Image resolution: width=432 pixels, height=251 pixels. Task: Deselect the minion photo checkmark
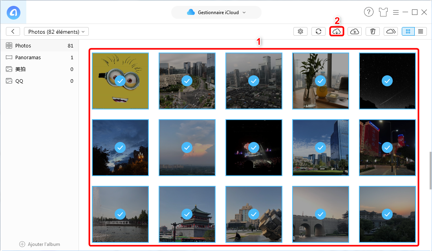point(120,81)
